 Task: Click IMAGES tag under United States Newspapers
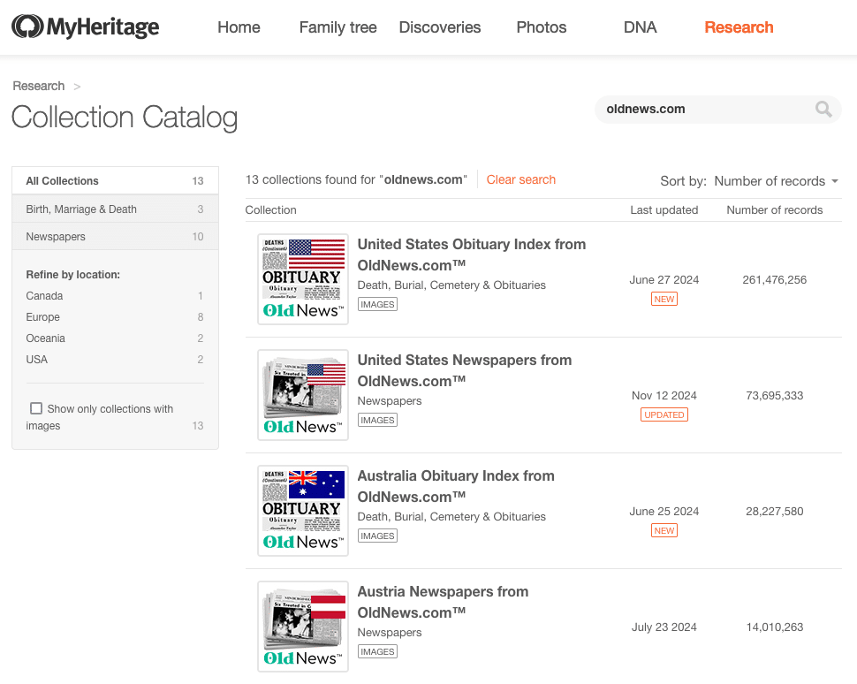(x=377, y=420)
